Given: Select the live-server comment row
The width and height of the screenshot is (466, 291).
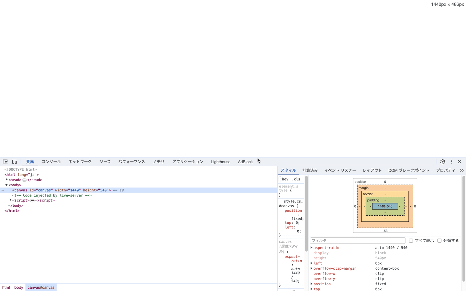Looking at the screenshot, I should pyautogui.click(x=139, y=195).
